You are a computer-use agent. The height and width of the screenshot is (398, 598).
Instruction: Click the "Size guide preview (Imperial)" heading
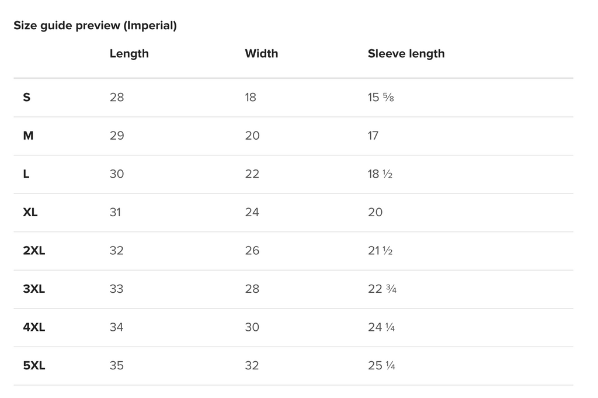tap(95, 26)
